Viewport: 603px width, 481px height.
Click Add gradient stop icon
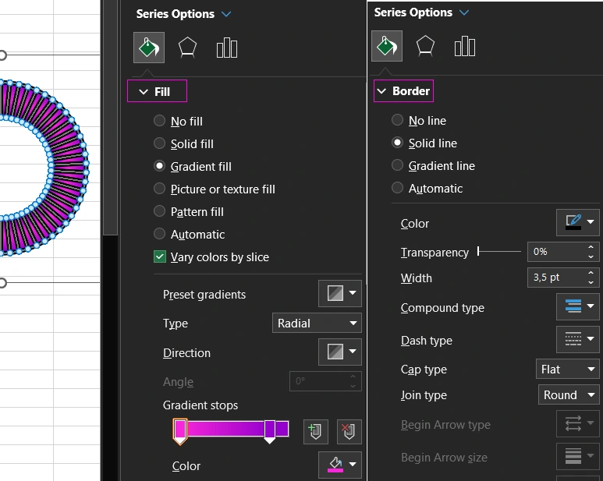[316, 431]
